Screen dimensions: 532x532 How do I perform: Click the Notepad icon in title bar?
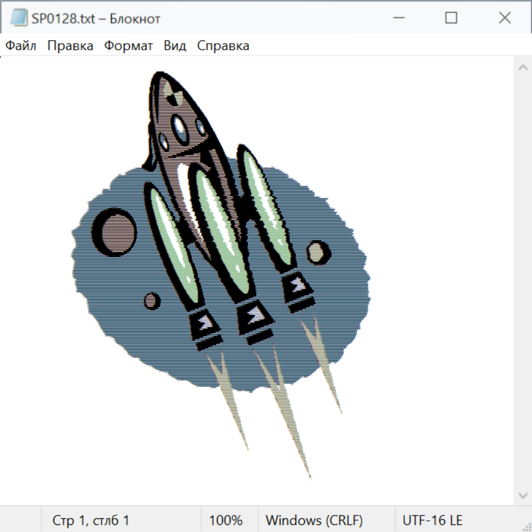pos(18,18)
